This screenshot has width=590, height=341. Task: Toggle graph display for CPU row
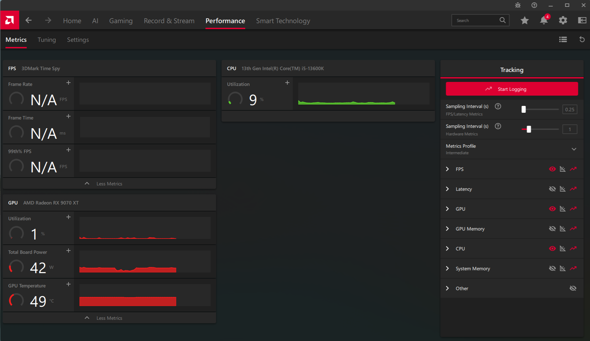[x=563, y=248]
